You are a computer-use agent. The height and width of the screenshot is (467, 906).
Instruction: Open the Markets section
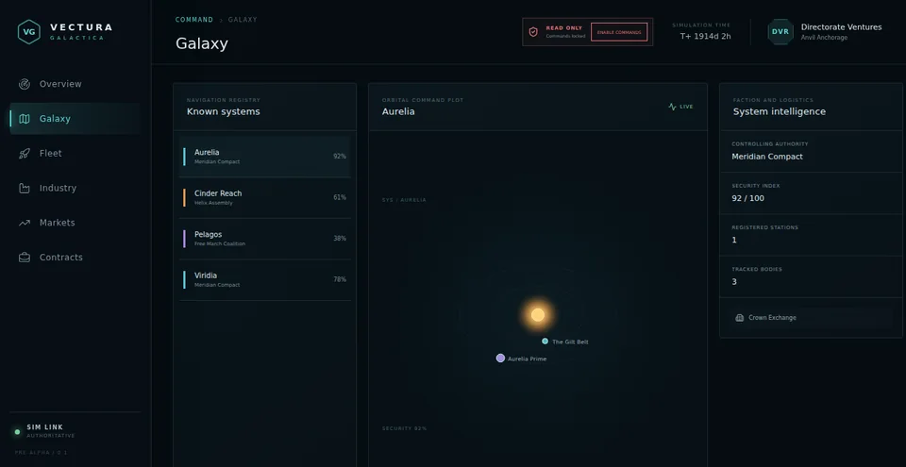click(x=75, y=223)
